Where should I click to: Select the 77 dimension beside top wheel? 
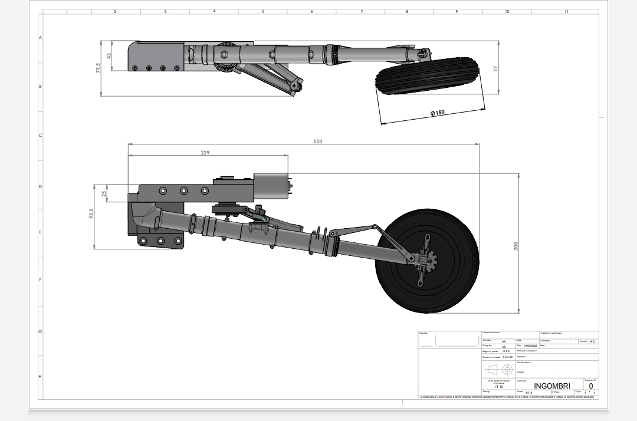tap(495, 69)
